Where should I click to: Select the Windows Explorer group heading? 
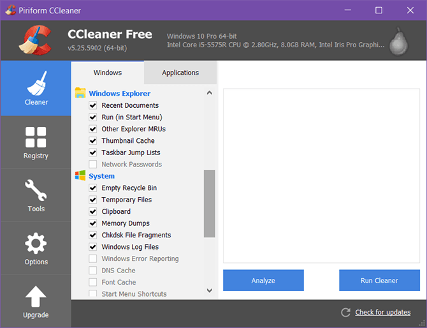click(120, 93)
